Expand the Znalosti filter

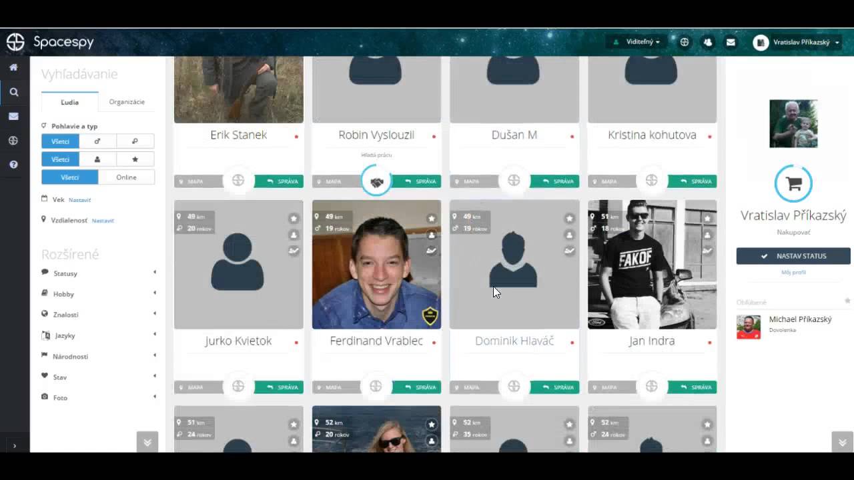pos(98,314)
